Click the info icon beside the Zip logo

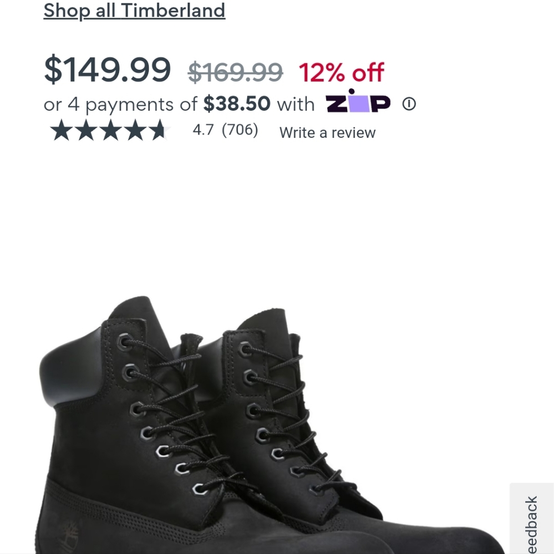coord(409,104)
